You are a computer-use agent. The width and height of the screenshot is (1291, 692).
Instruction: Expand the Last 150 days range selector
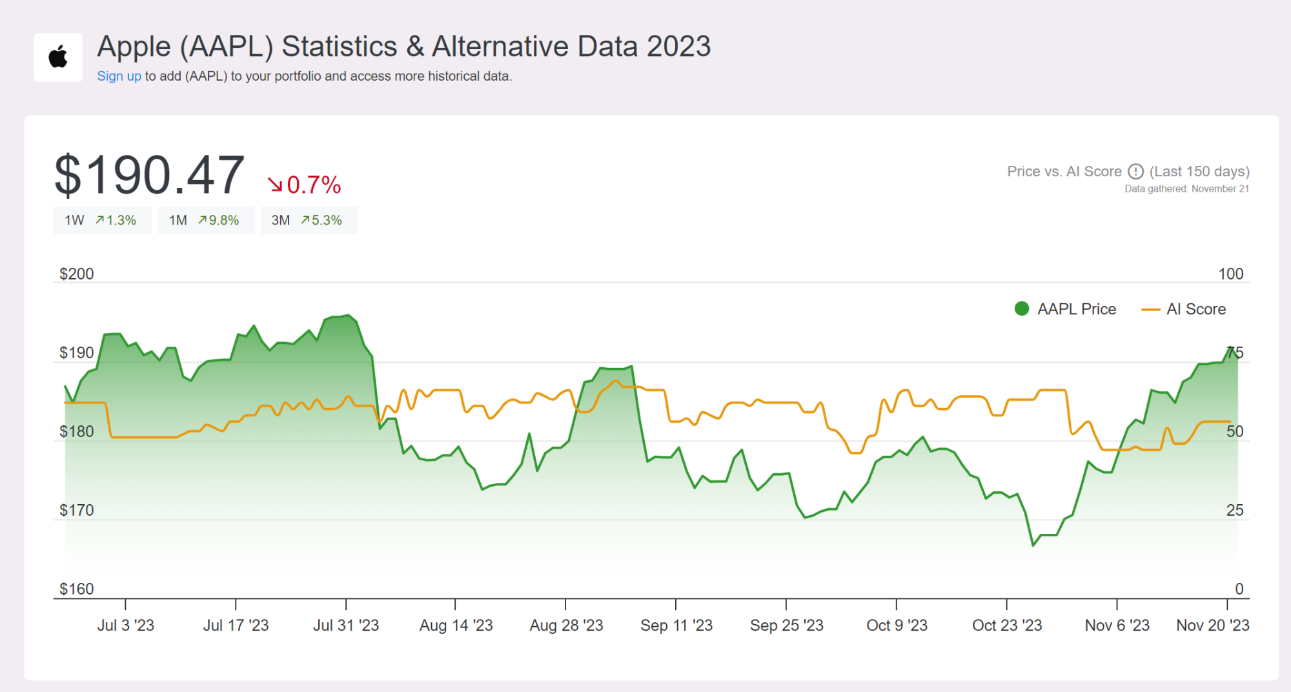(1199, 172)
